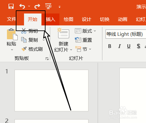Start slideshow from beginning icon
The image size is (146, 123).
click(x=48, y=6)
